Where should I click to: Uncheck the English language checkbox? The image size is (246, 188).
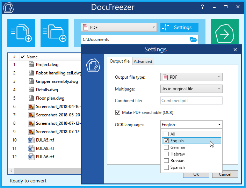click(166, 140)
